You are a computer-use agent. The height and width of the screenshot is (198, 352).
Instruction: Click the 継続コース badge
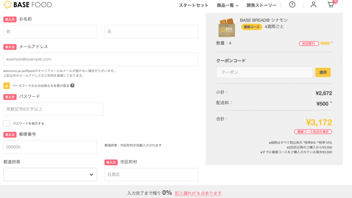tap(252, 27)
